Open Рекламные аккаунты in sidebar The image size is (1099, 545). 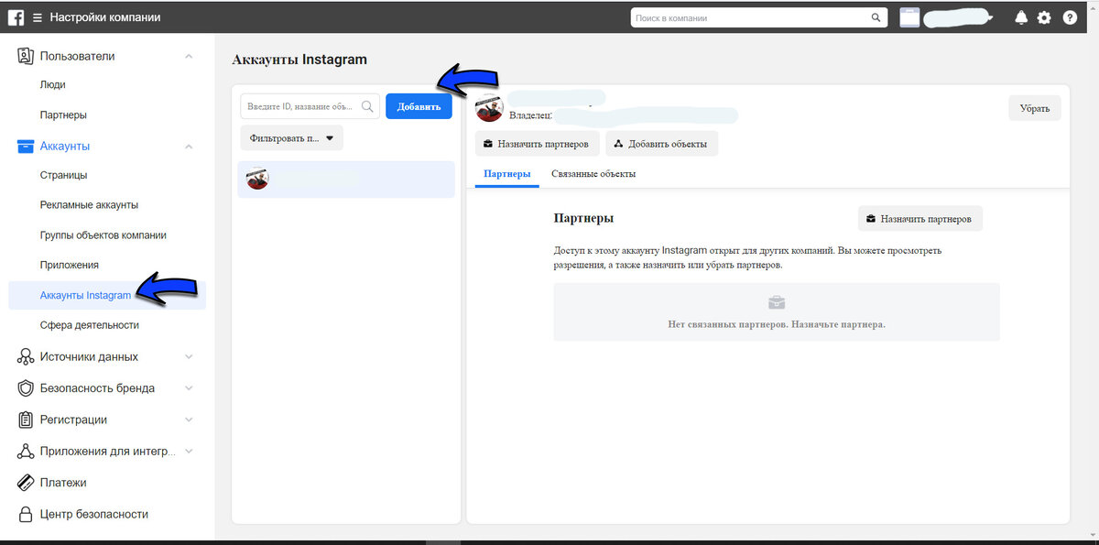point(90,205)
